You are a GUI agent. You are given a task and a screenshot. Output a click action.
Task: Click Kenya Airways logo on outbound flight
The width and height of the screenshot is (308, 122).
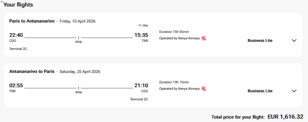tap(204, 38)
